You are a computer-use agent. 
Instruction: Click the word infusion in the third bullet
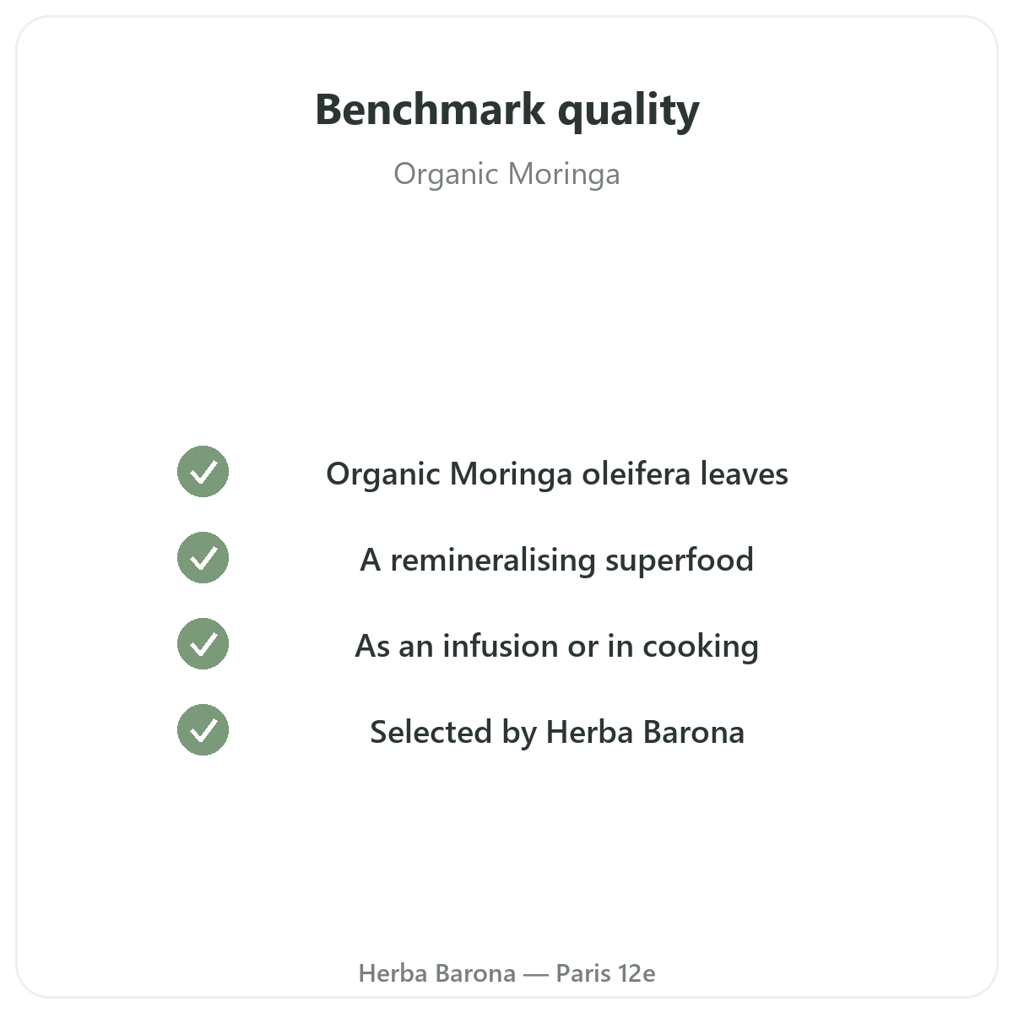pos(501,646)
